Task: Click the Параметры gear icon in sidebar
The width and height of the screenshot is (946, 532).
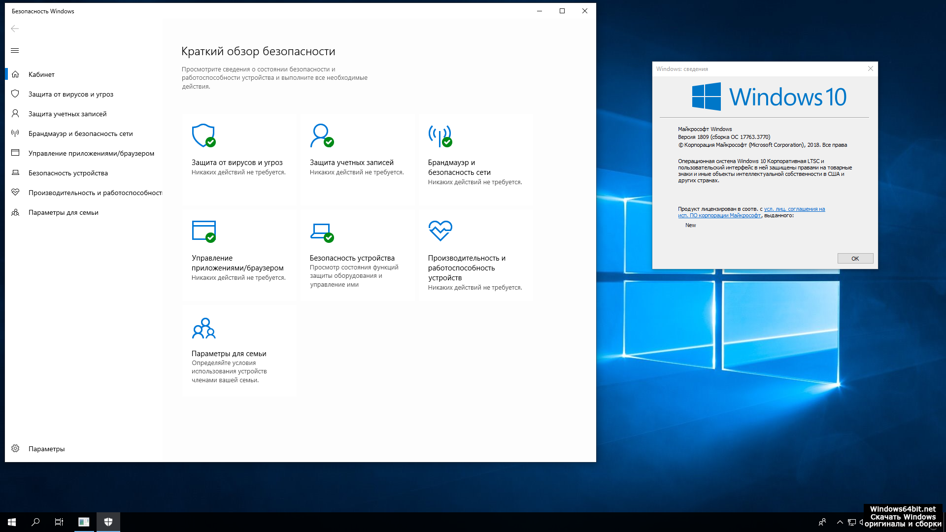Action: (15, 448)
